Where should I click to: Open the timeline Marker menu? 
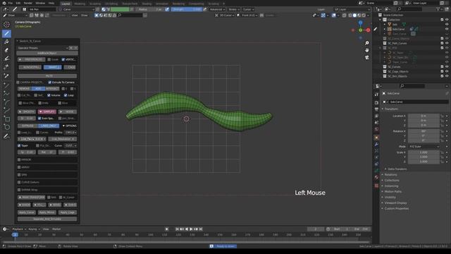(56, 229)
